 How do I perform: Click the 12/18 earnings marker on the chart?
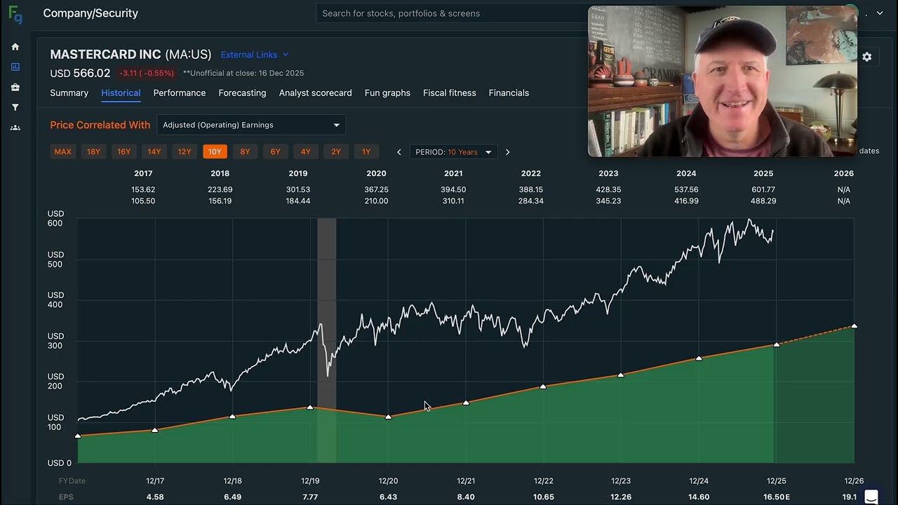[x=233, y=417]
